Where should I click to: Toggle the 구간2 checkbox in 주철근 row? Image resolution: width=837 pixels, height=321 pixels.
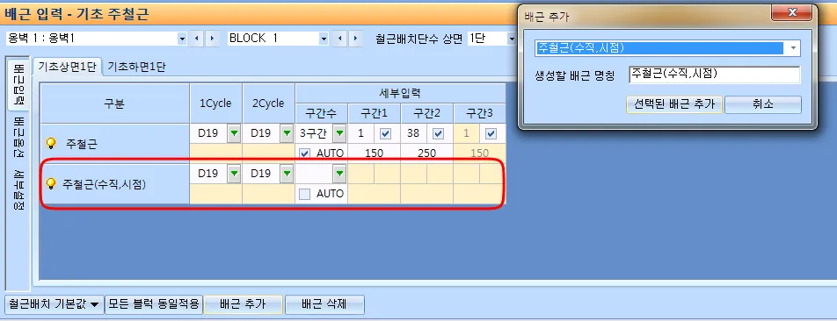(438, 133)
